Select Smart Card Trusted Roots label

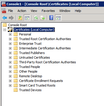coord(37,85)
